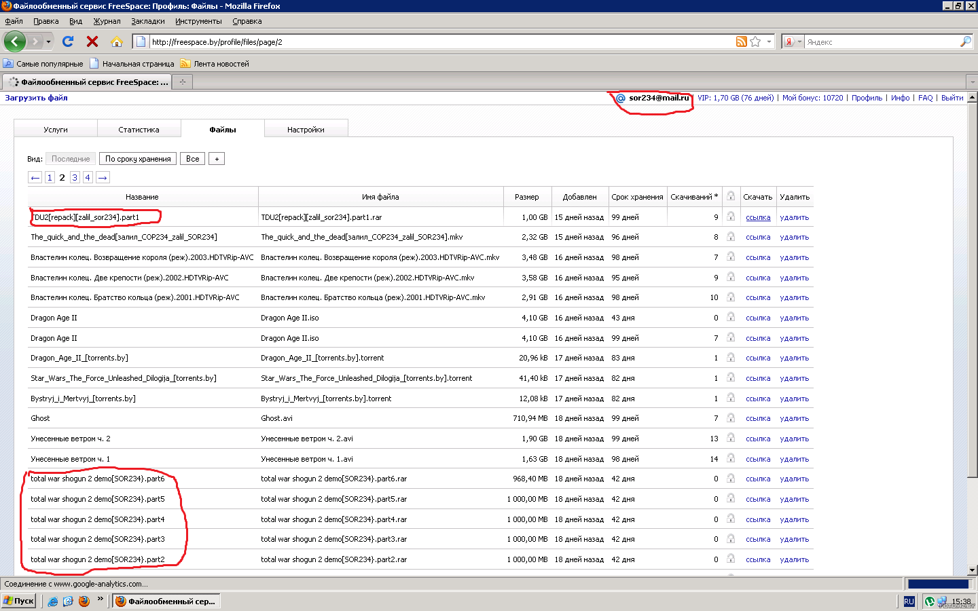Open the new tab plus button
Screen dimensions: 978x611
pos(182,81)
